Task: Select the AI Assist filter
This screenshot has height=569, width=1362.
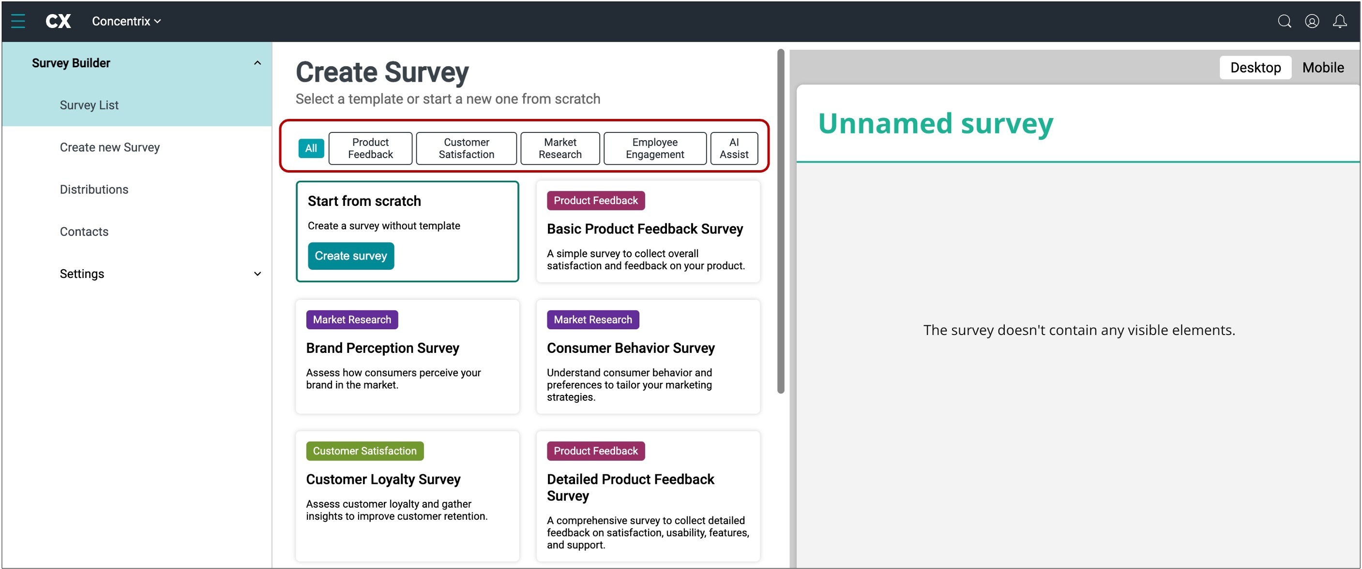Action: pyautogui.click(x=734, y=148)
